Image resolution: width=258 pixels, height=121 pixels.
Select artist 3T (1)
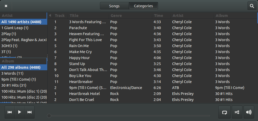[24, 52]
